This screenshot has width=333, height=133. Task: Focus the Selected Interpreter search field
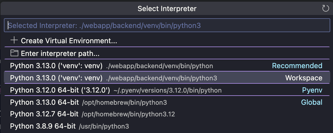click(167, 26)
